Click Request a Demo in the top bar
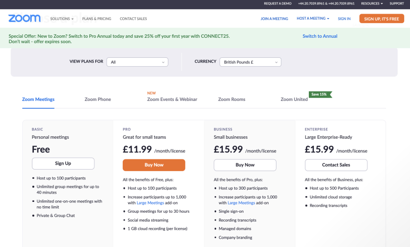 277,3
